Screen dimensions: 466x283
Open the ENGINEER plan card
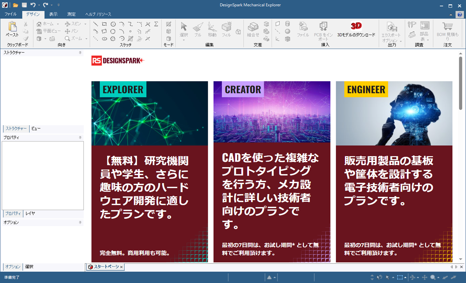coord(394,172)
